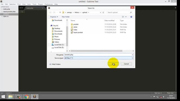Click the File name input field
This screenshot has width=180, height=101.
98,55
